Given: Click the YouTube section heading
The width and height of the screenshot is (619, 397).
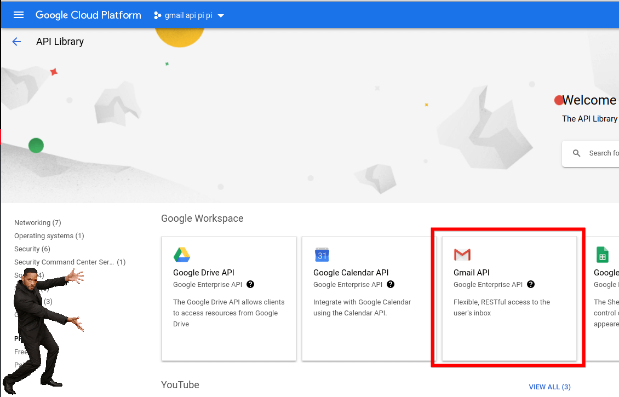Looking at the screenshot, I should pyautogui.click(x=180, y=385).
